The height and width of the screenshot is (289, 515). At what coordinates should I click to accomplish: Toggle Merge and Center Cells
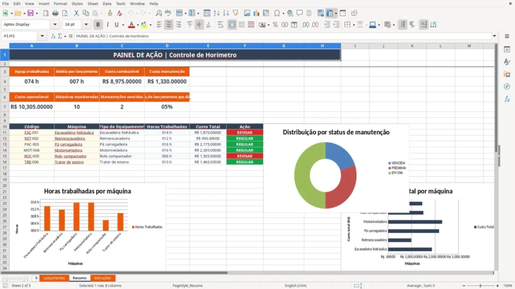[x=232, y=25]
